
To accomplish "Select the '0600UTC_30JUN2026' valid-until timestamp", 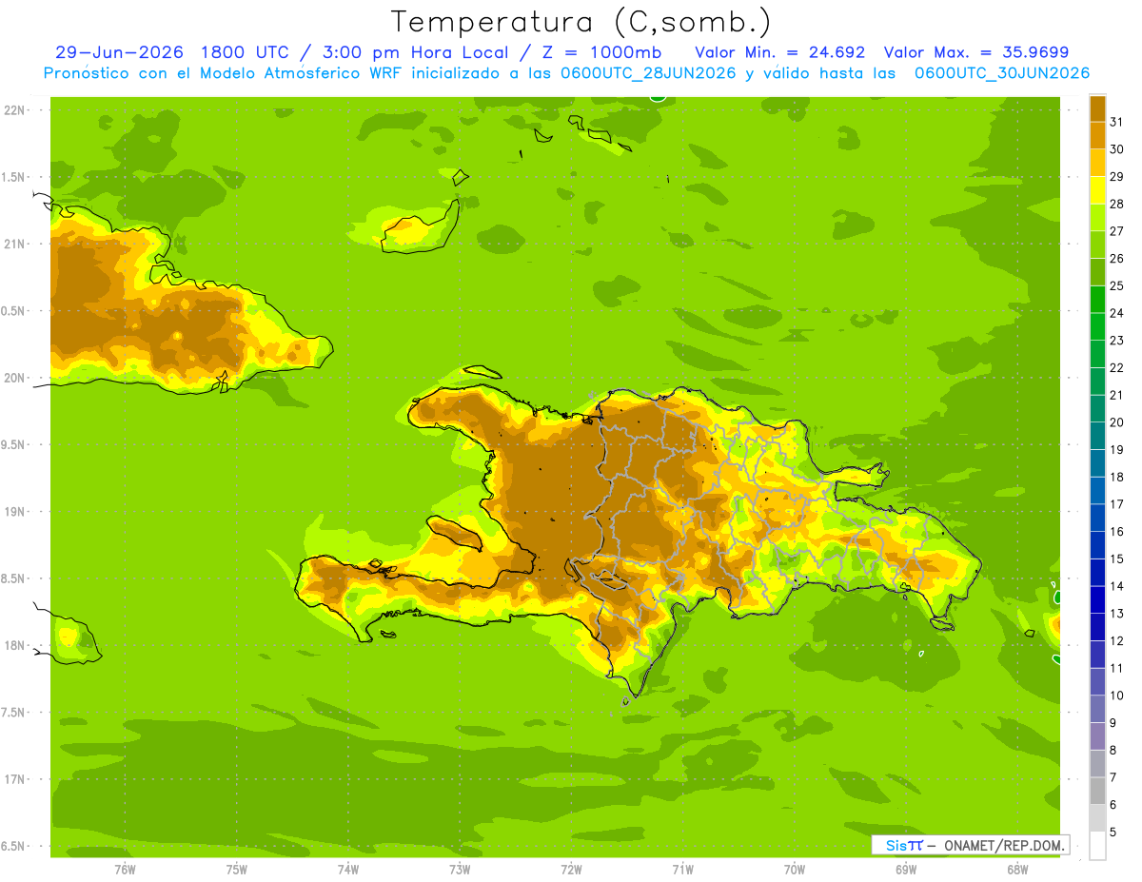I will (x=1002, y=73).
